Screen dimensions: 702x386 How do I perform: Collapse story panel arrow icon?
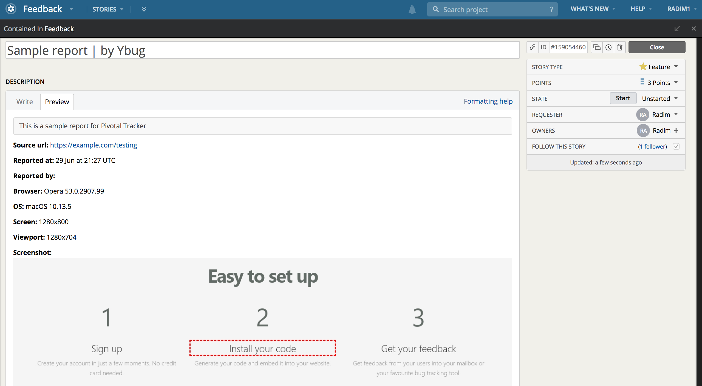[677, 29]
